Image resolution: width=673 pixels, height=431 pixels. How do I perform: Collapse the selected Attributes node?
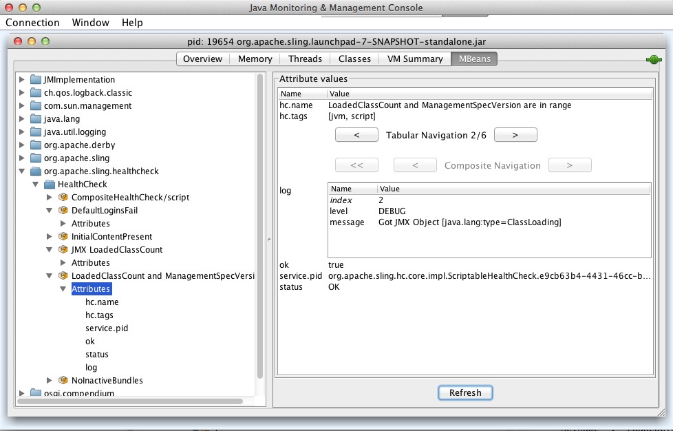click(x=63, y=289)
